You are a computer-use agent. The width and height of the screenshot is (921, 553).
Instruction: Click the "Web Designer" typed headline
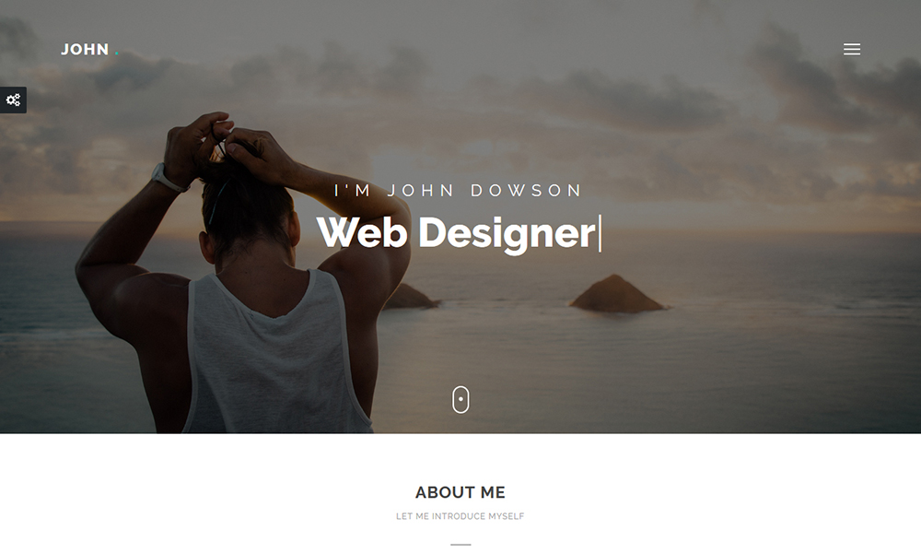[x=457, y=233]
